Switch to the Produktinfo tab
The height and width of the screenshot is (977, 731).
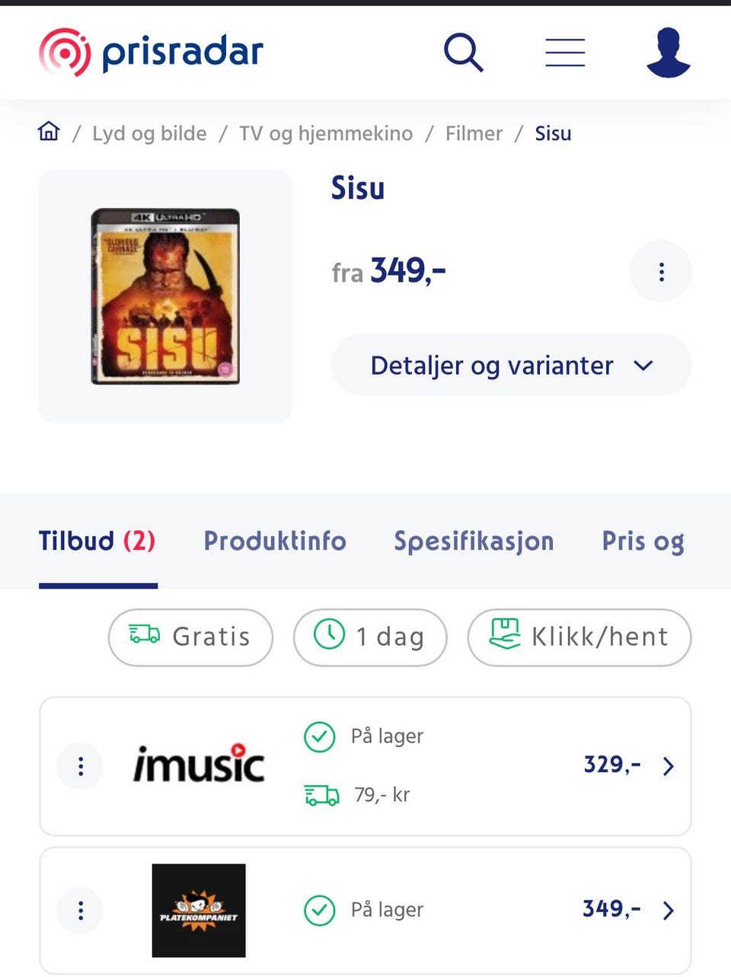point(275,541)
